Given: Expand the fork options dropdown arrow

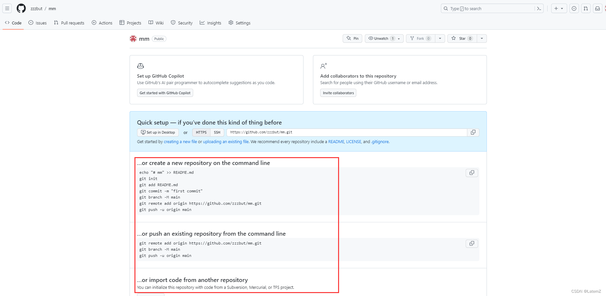Looking at the screenshot, I should pos(440,38).
